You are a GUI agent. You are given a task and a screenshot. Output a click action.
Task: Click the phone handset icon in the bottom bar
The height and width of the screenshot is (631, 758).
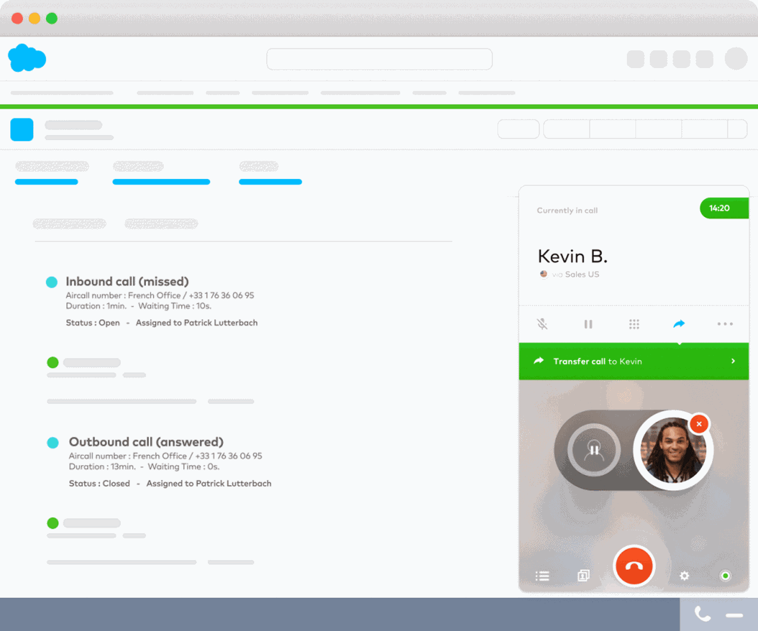point(702,614)
